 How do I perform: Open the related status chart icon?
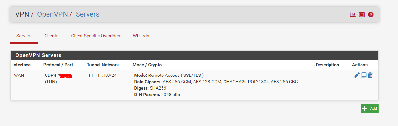pyautogui.click(x=353, y=14)
